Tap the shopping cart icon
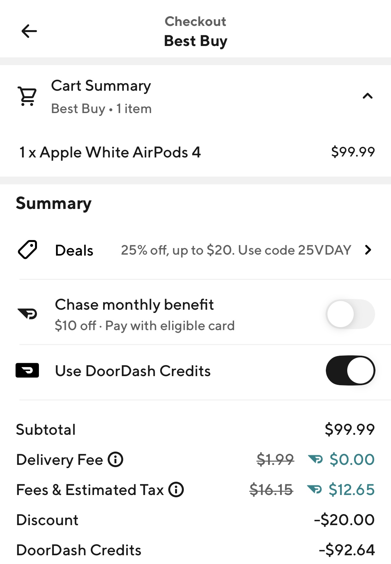Viewport: 391px width, 564px height. (x=27, y=96)
